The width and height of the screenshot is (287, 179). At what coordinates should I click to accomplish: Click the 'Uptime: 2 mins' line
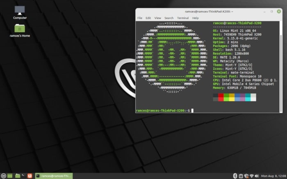tap(225, 42)
